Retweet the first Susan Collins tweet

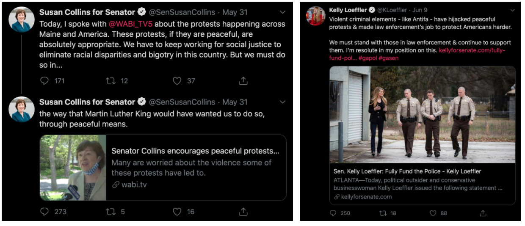click(111, 80)
